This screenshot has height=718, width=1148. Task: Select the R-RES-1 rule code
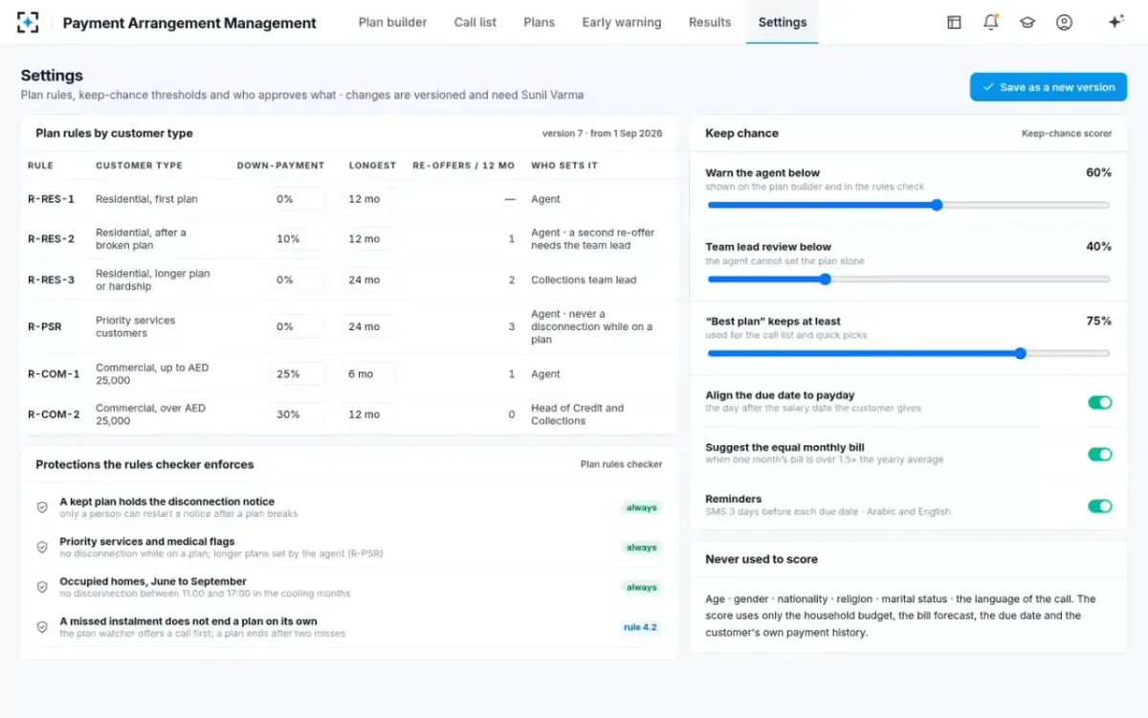(51, 199)
